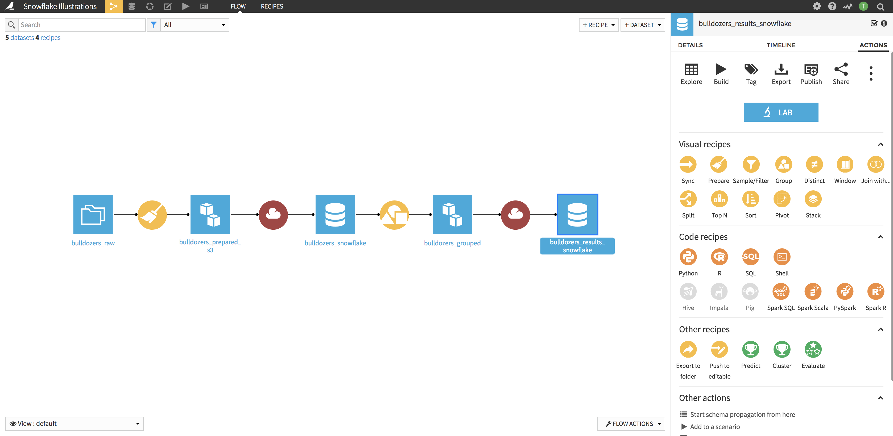Open the three-dot more actions menu

click(x=871, y=73)
